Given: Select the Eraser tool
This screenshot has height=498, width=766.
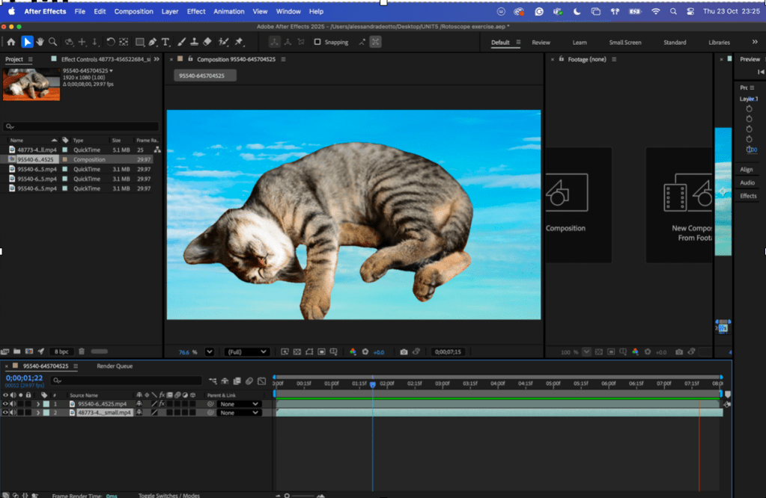Looking at the screenshot, I should click(207, 42).
